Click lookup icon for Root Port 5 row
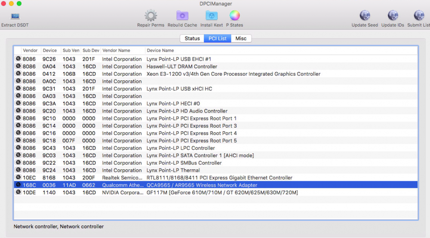Viewport: 430px width, 238px height. [18, 140]
